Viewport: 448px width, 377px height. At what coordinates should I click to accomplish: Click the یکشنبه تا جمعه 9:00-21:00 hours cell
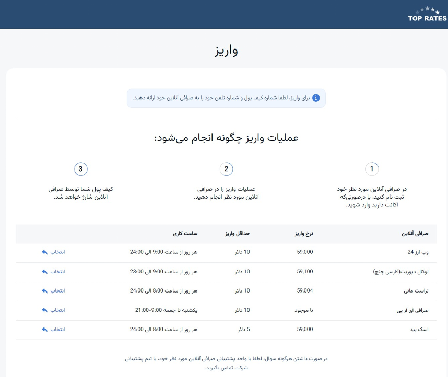[x=166, y=310]
